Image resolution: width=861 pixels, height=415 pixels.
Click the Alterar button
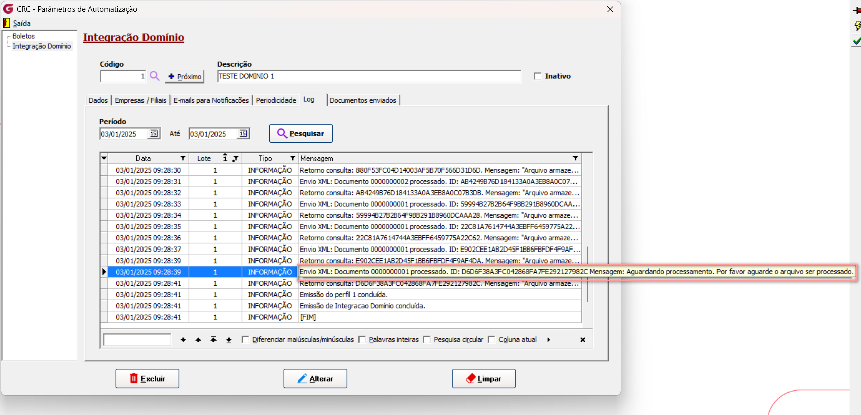click(316, 379)
